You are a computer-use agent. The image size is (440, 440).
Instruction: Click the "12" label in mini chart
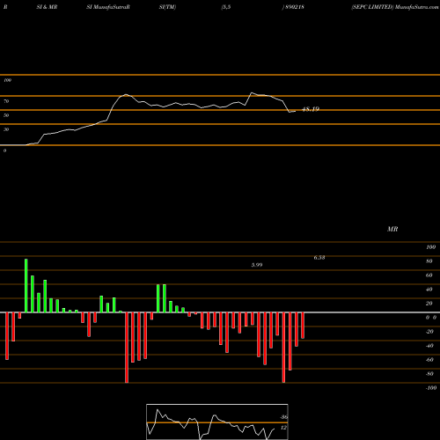coord(283,428)
